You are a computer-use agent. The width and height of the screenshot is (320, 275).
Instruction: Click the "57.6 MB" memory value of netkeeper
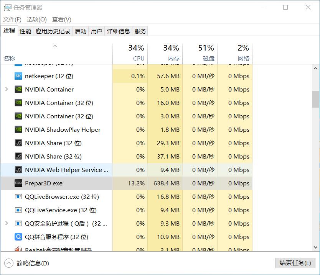point(168,76)
